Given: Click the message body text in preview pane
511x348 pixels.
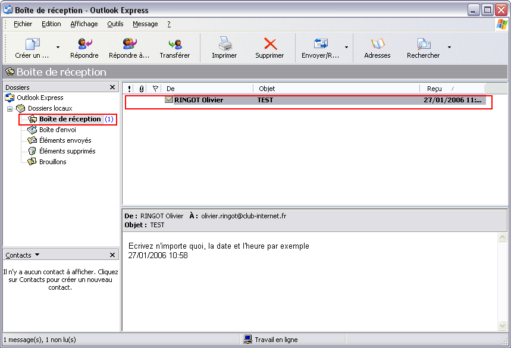Looking at the screenshot, I should pyautogui.click(x=219, y=250).
